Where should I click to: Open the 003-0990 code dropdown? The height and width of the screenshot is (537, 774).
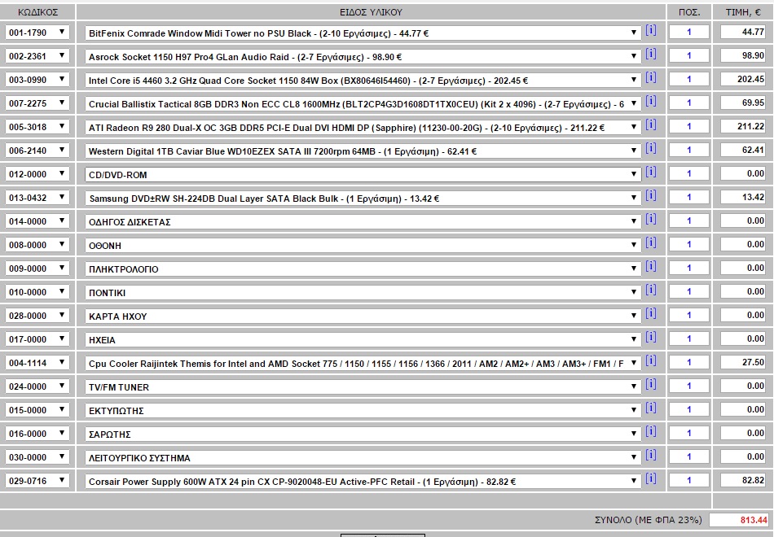click(x=37, y=80)
